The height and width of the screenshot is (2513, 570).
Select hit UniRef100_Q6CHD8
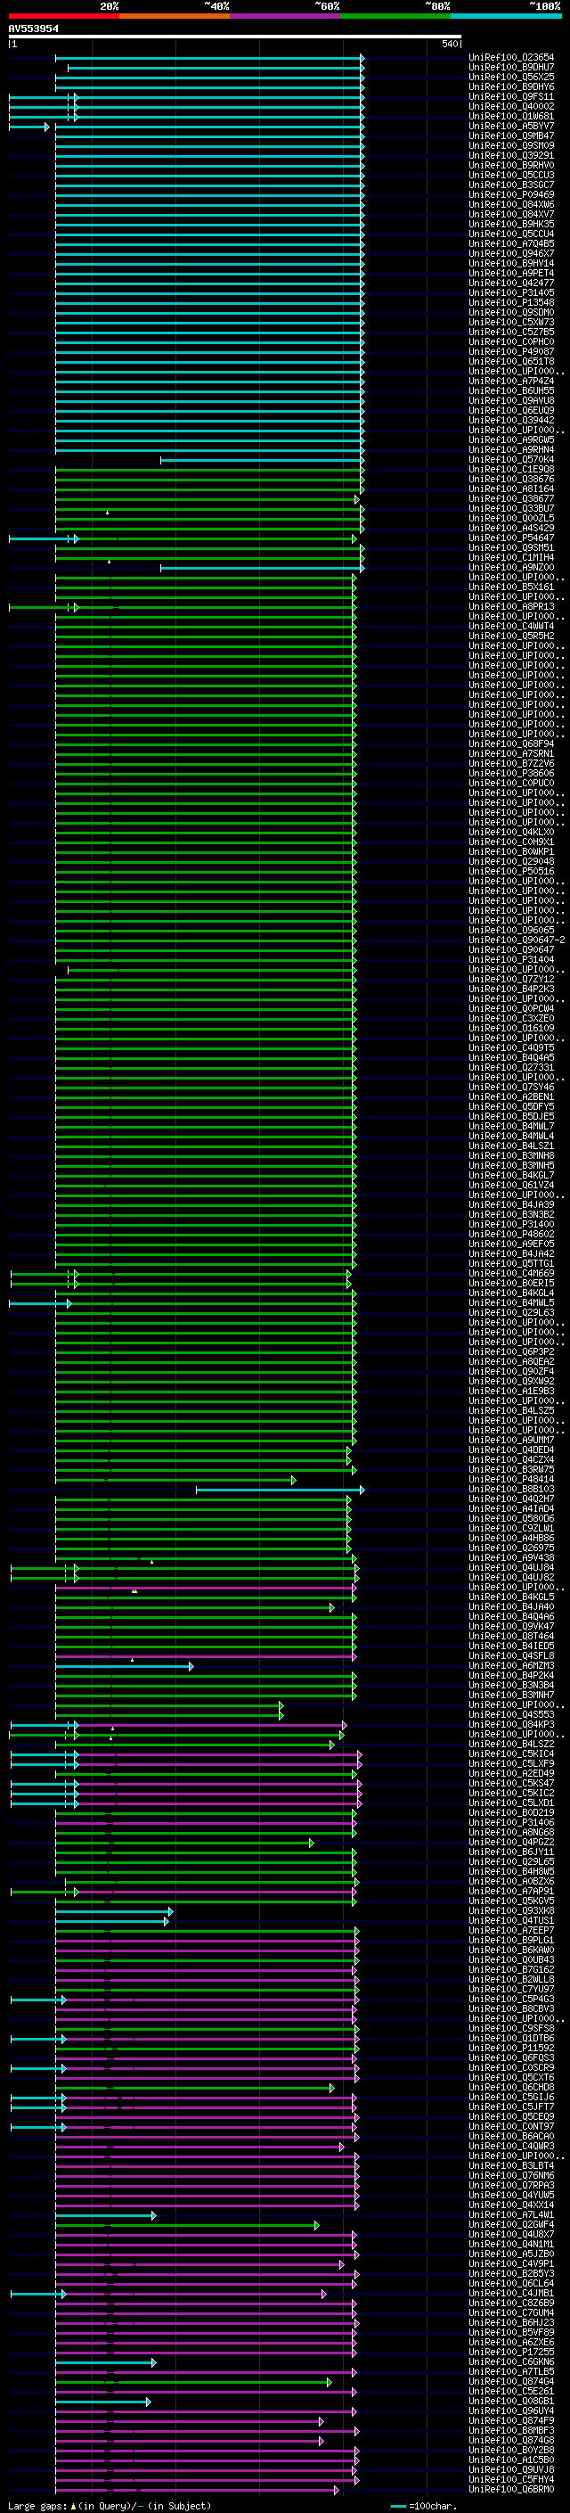pos(511,2087)
